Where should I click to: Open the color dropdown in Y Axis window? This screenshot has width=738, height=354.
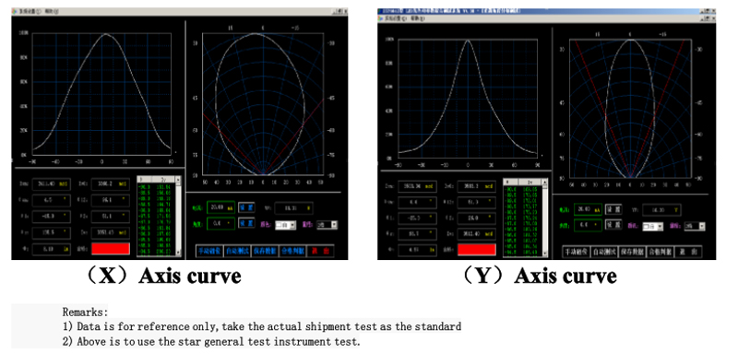tap(652, 227)
